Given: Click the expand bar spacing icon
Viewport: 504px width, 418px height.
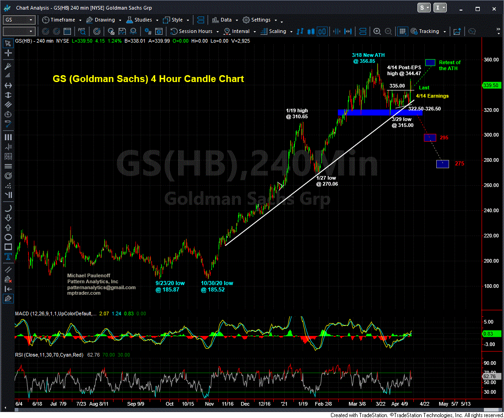Looking at the screenshot, I should 348,32.
